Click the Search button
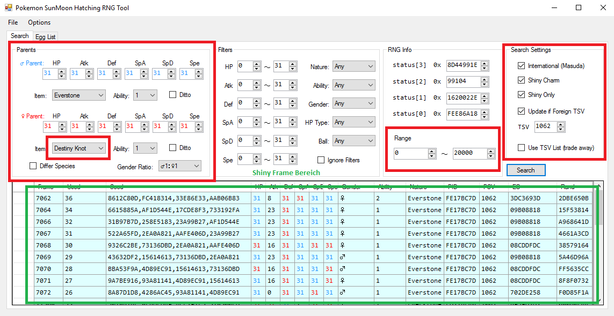 (x=525, y=170)
